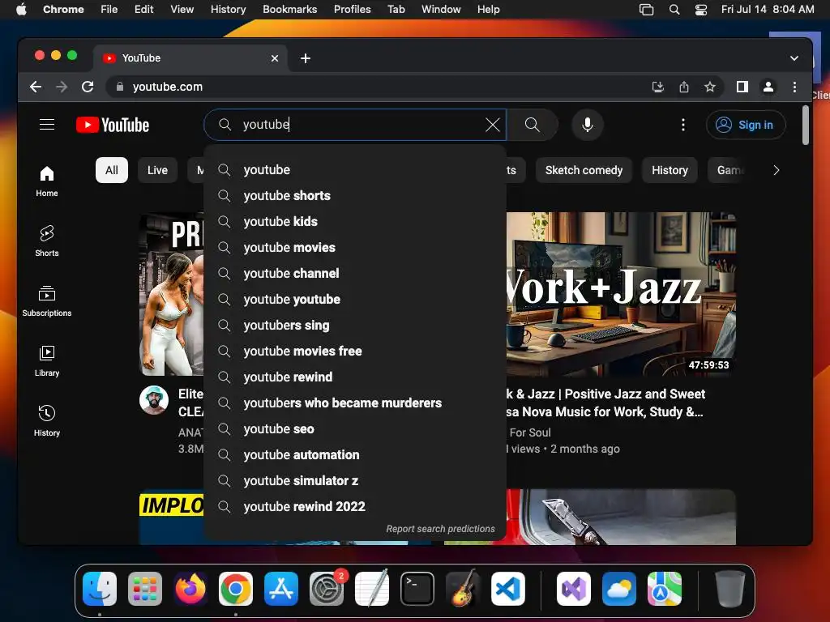Open Launchpad from the Dock
Image resolution: width=830 pixels, height=622 pixels.
pos(145,589)
